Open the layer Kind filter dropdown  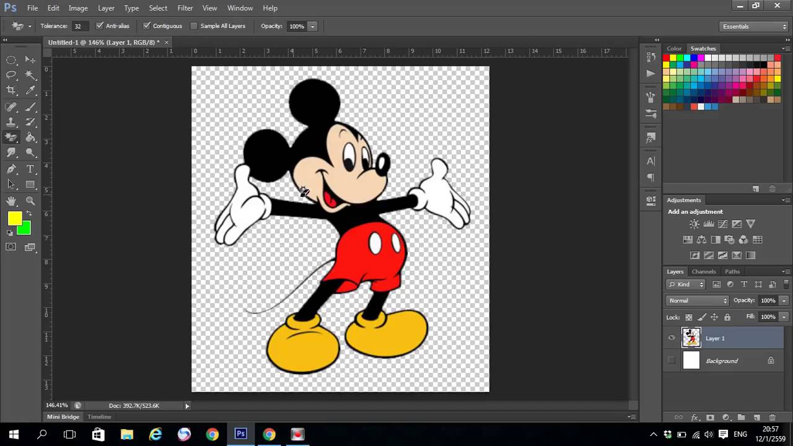(x=686, y=284)
